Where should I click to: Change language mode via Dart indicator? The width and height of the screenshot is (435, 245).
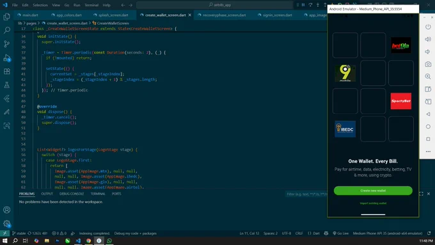(x=313, y=233)
